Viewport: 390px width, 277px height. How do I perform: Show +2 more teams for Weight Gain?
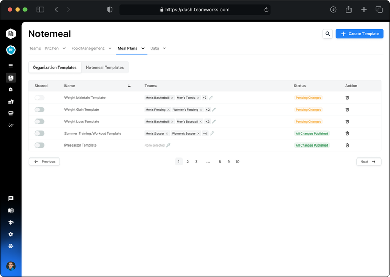coord(207,110)
